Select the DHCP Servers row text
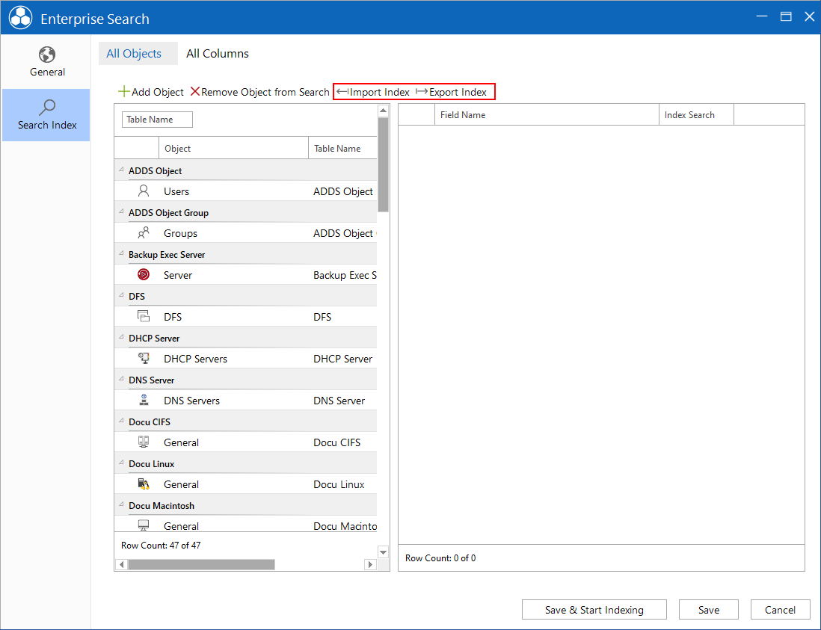This screenshot has width=821, height=630. click(x=195, y=359)
